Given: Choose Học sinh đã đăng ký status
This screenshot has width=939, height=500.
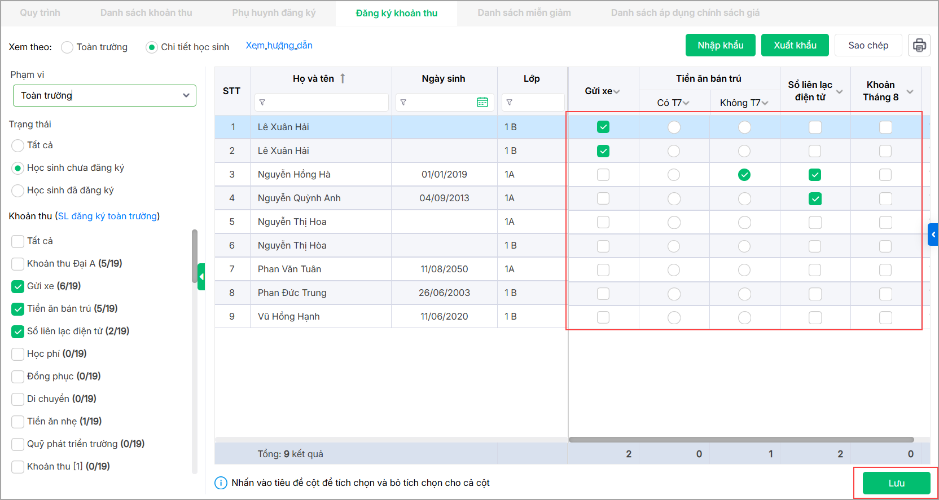Looking at the screenshot, I should pyautogui.click(x=18, y=191).
